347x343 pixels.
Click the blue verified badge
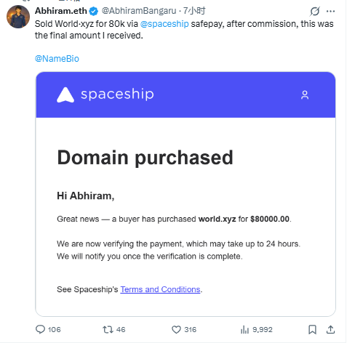pyautogui.click(x=93, y=11)
